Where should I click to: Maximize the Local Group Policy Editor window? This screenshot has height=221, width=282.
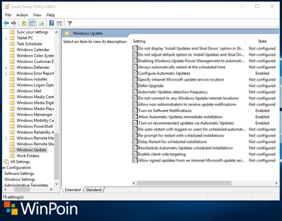point(257,6)
